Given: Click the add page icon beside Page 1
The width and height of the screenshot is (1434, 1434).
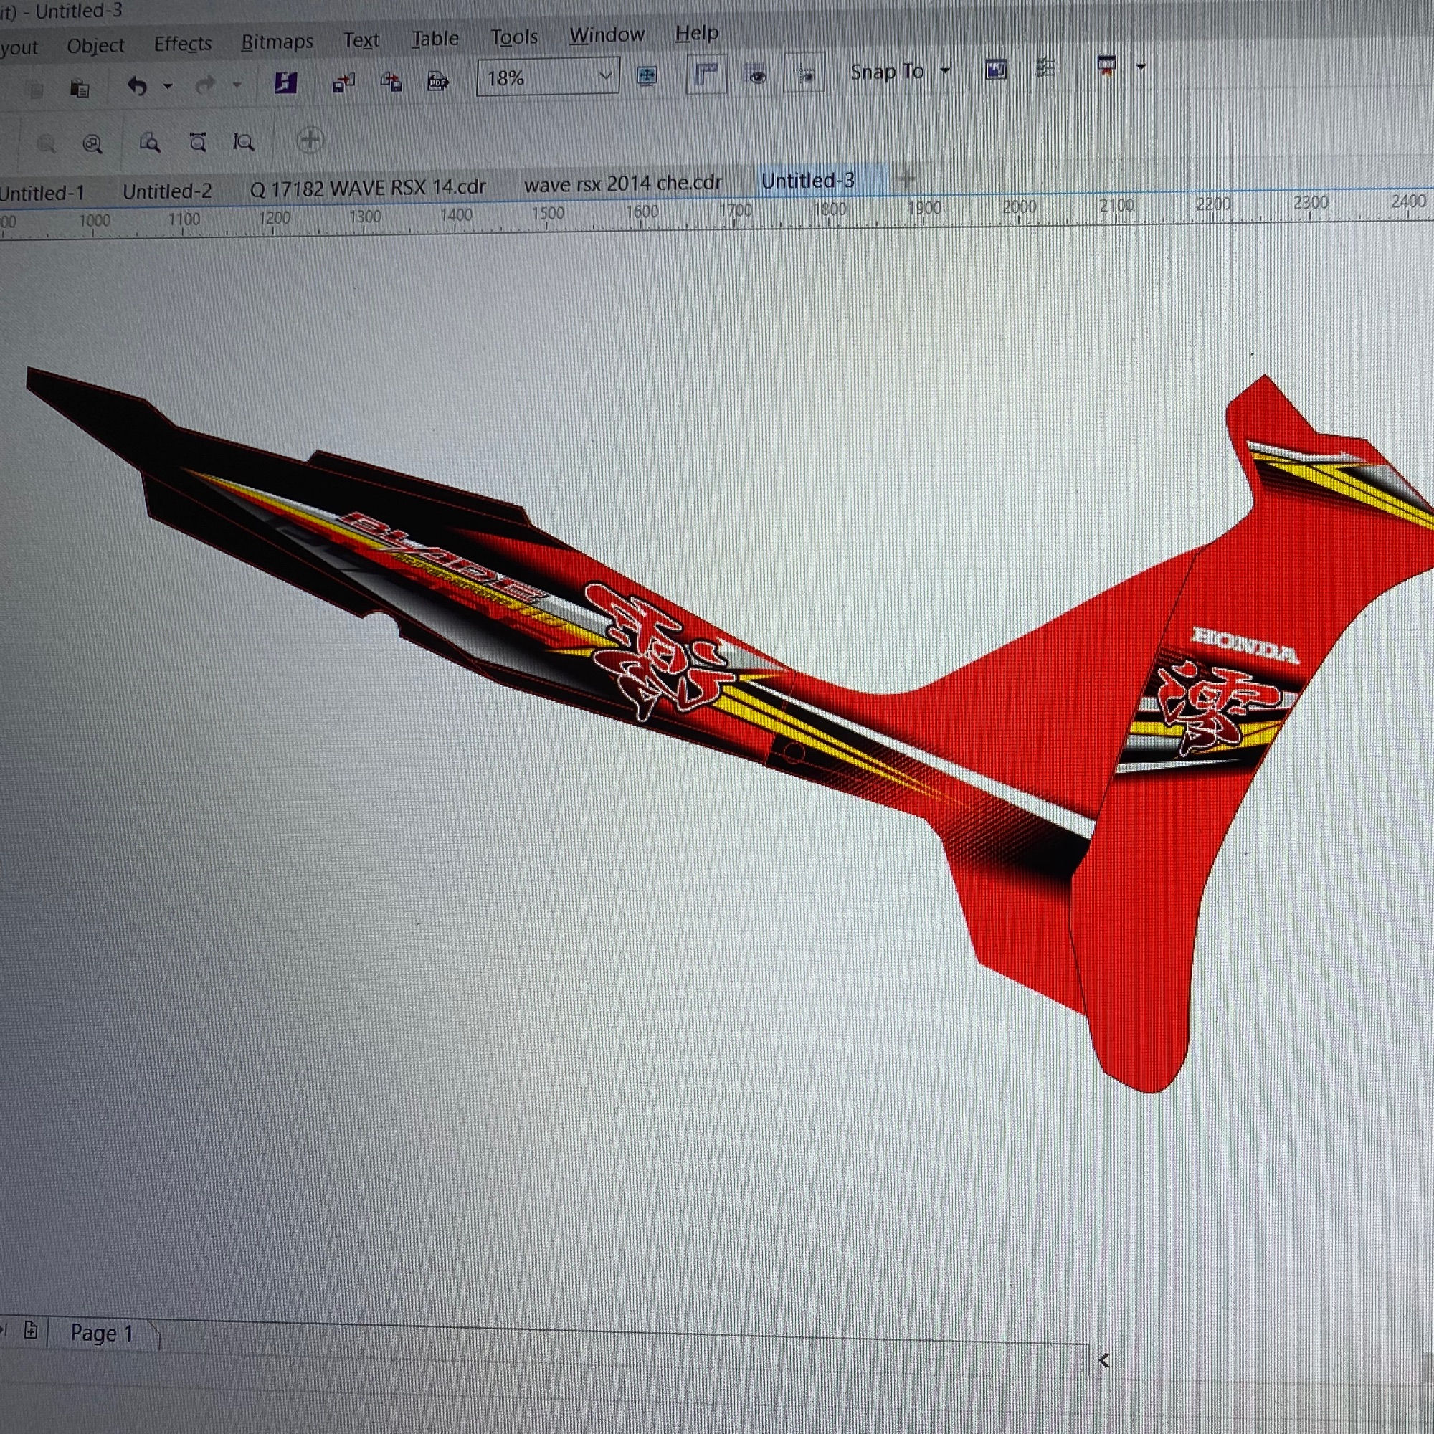Looking at the screenshot, I should click(30, 1329).
